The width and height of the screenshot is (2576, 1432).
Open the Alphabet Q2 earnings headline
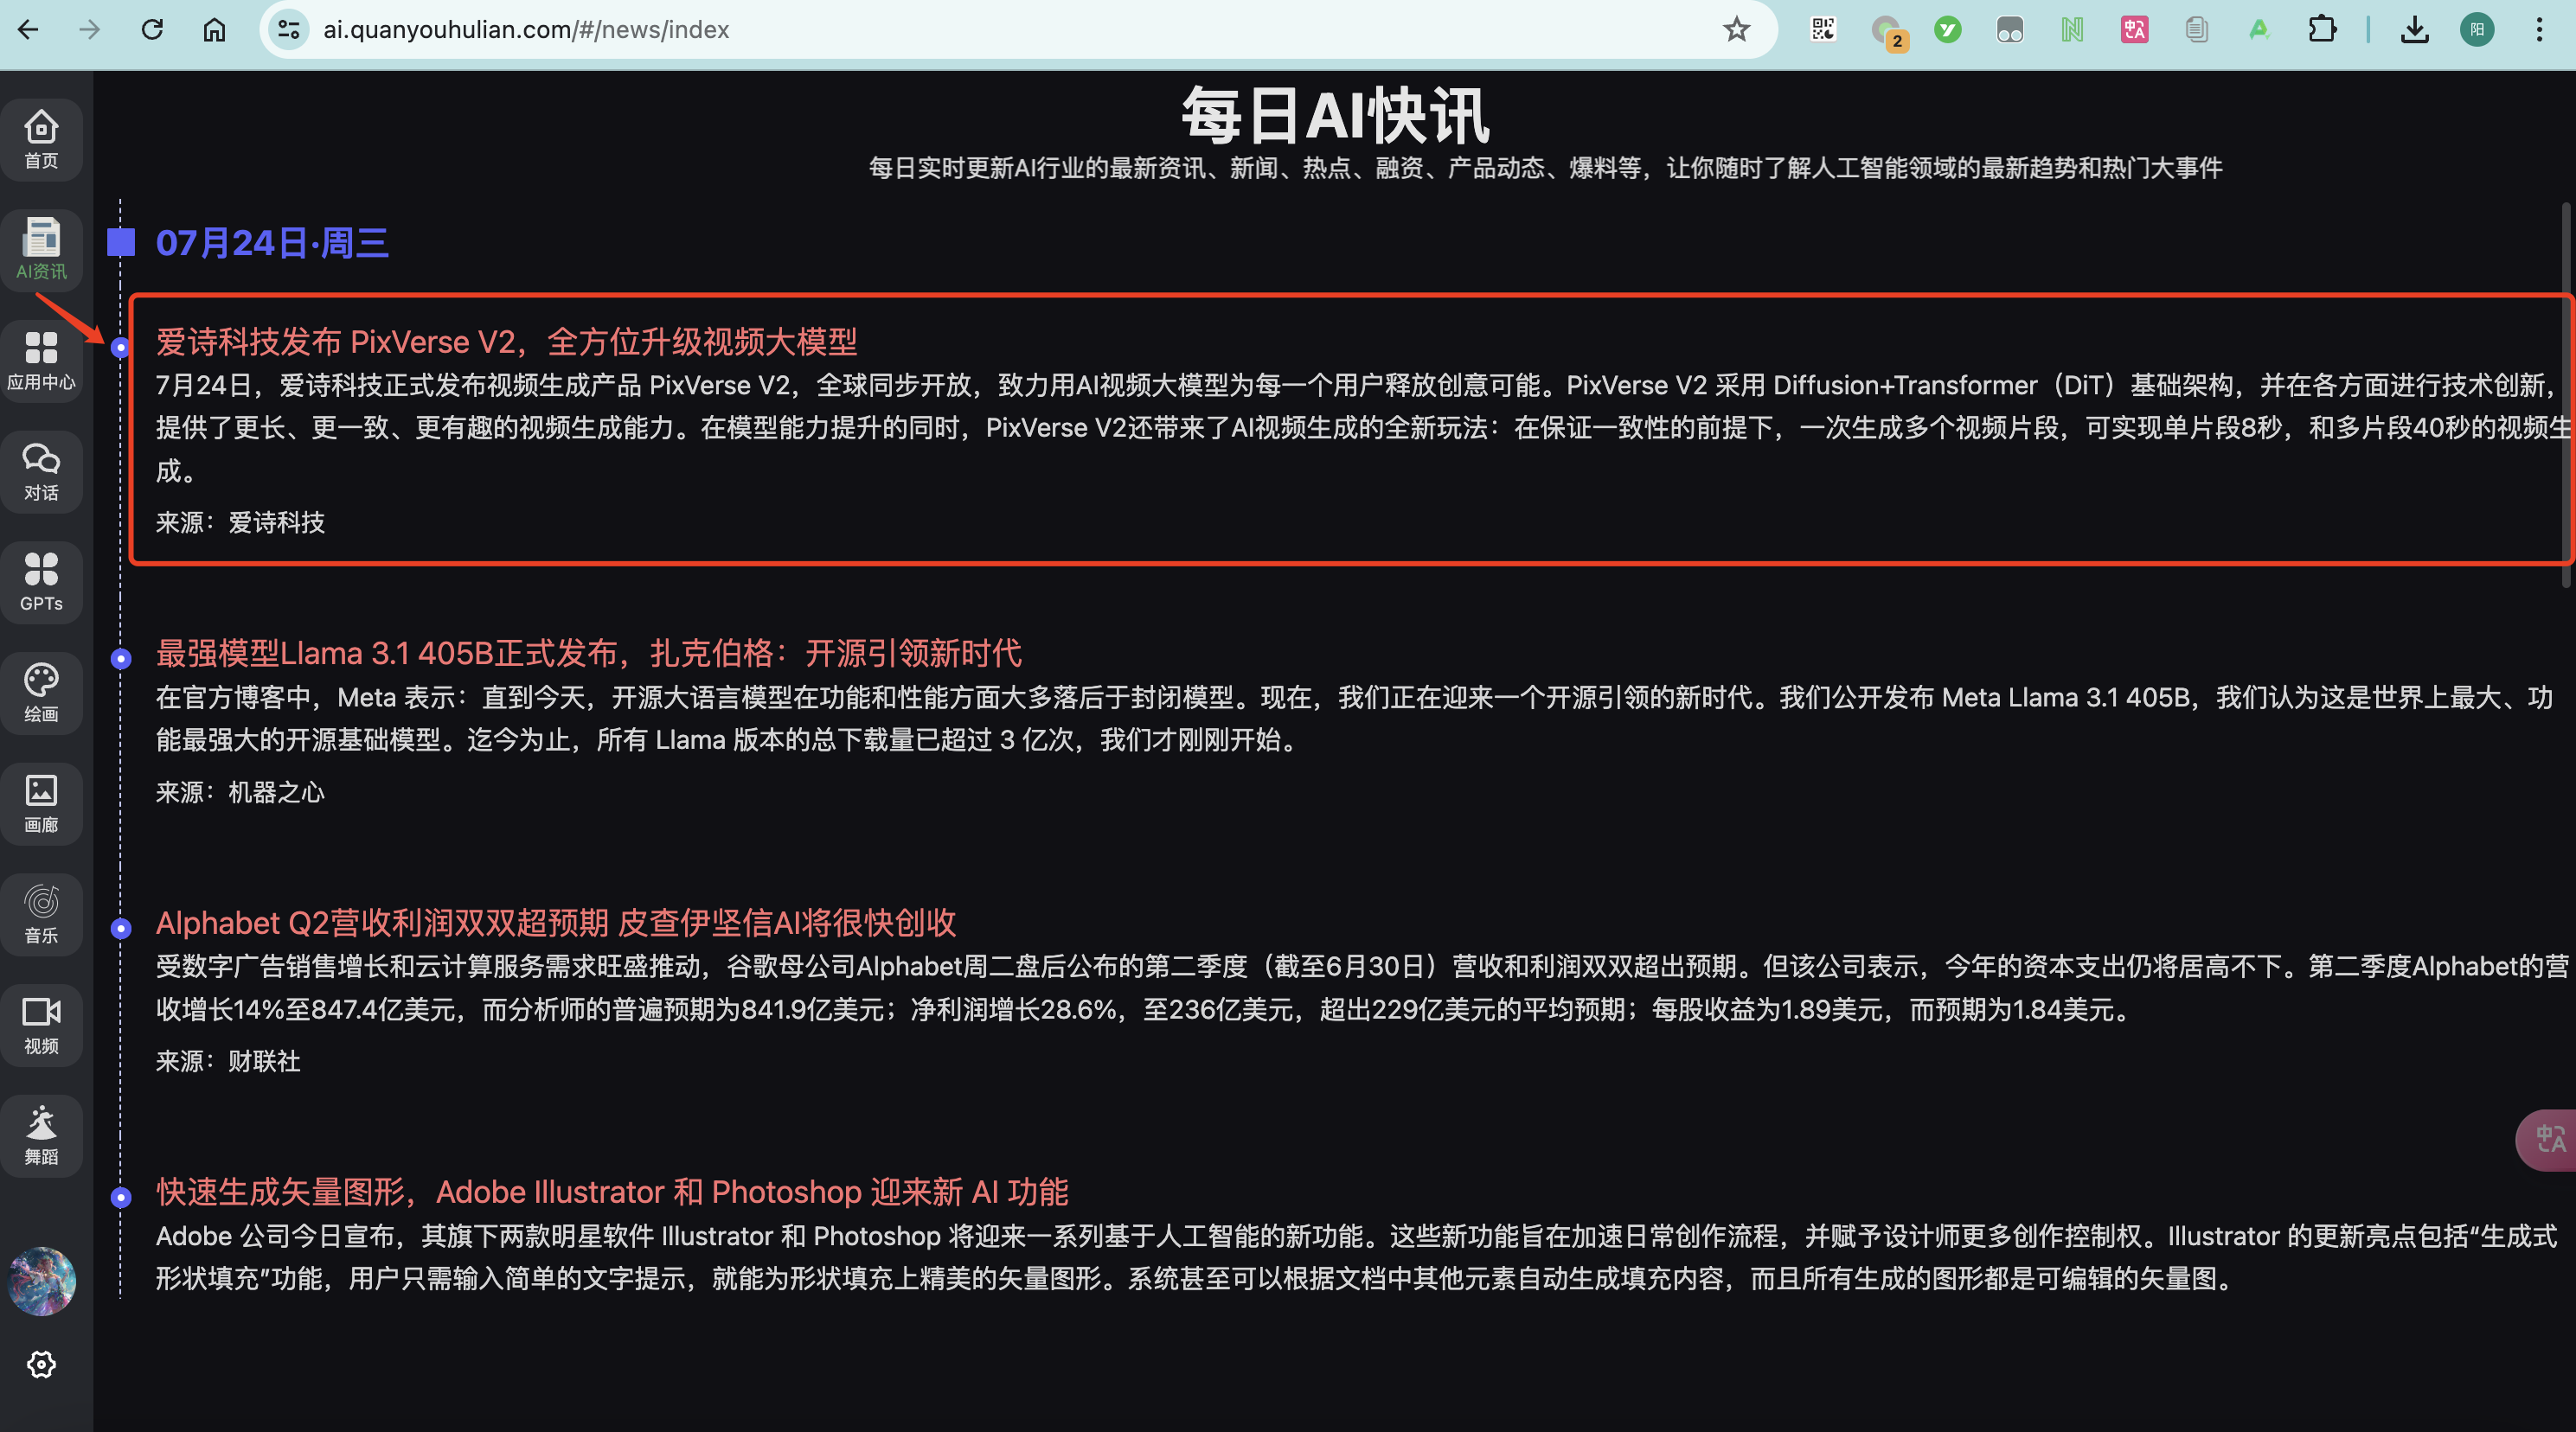click(x=556, y=922)
